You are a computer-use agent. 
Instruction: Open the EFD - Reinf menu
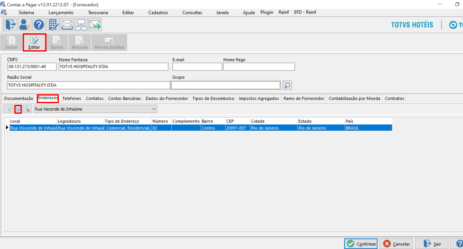(x=305, y=12)
